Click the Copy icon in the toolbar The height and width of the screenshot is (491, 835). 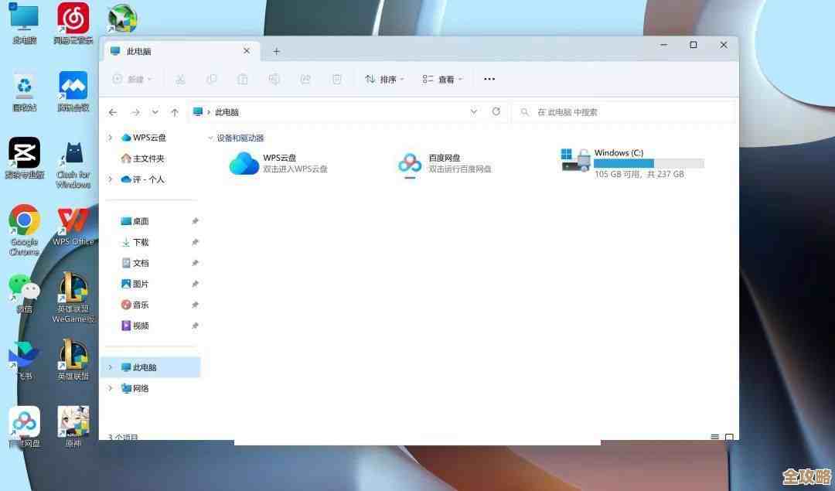click(212, 79)
